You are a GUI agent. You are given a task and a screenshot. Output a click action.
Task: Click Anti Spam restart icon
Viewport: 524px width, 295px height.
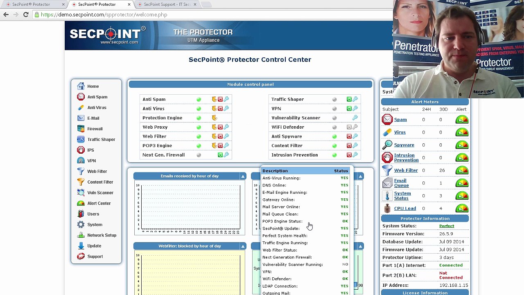click(x=214, y=99)
